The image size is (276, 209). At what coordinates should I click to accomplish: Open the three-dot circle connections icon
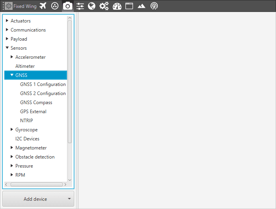coord(55,6)
